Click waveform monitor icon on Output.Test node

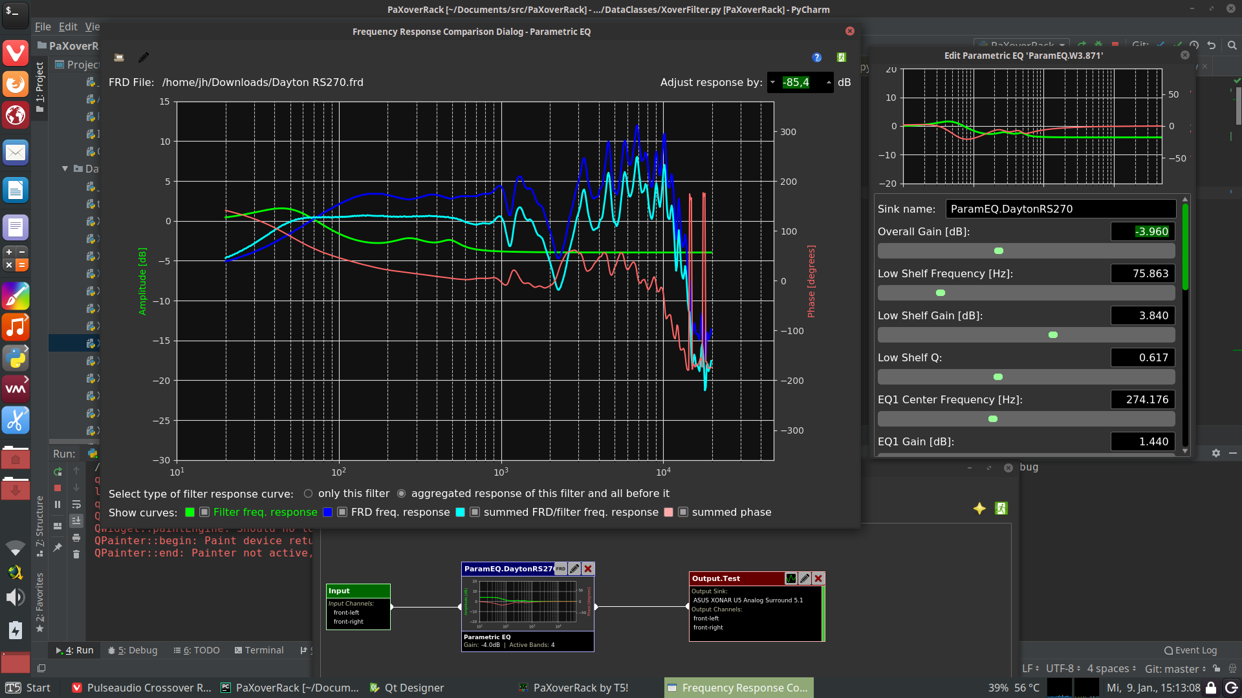(790, 578)
